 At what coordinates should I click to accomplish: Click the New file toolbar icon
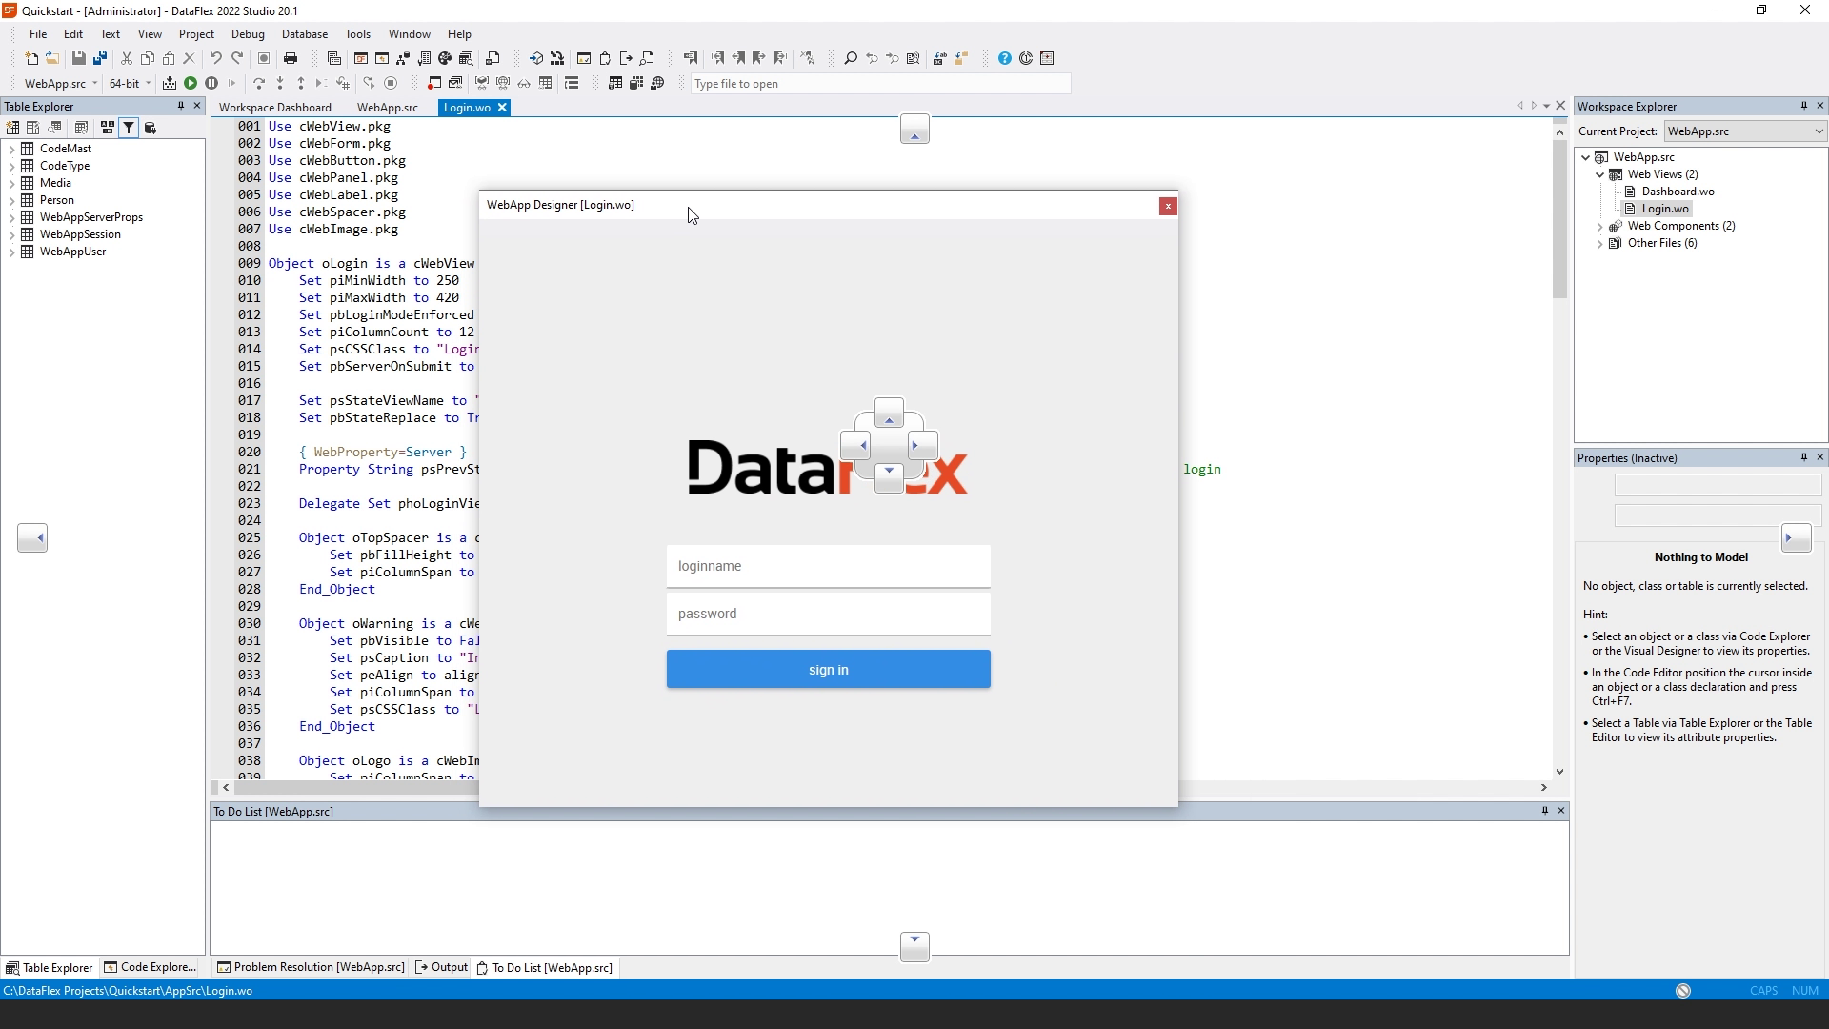(x=31, y=58)
